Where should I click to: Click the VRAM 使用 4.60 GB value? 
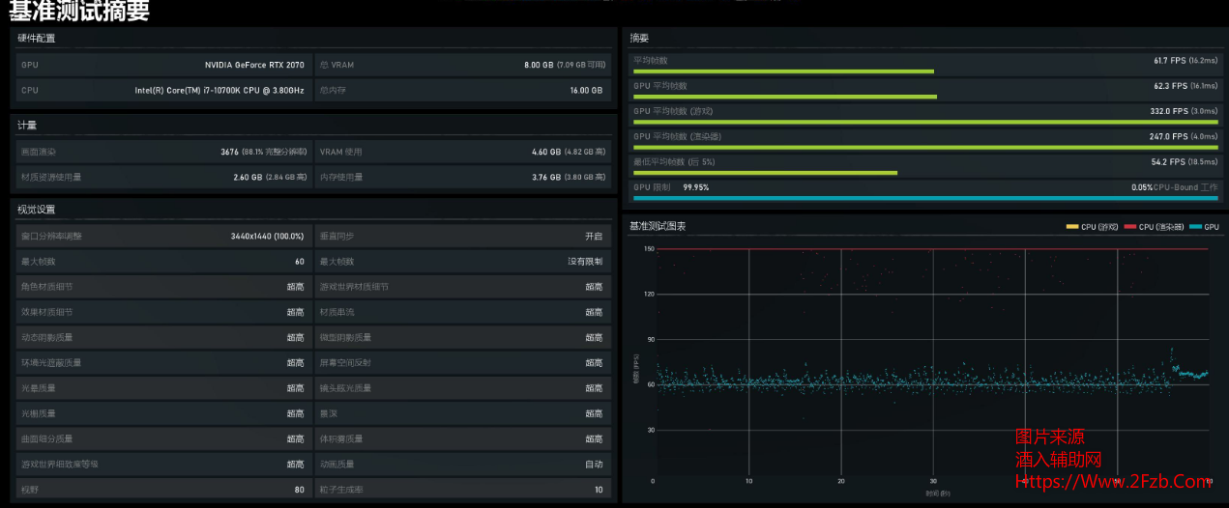[x=569, y=152]
